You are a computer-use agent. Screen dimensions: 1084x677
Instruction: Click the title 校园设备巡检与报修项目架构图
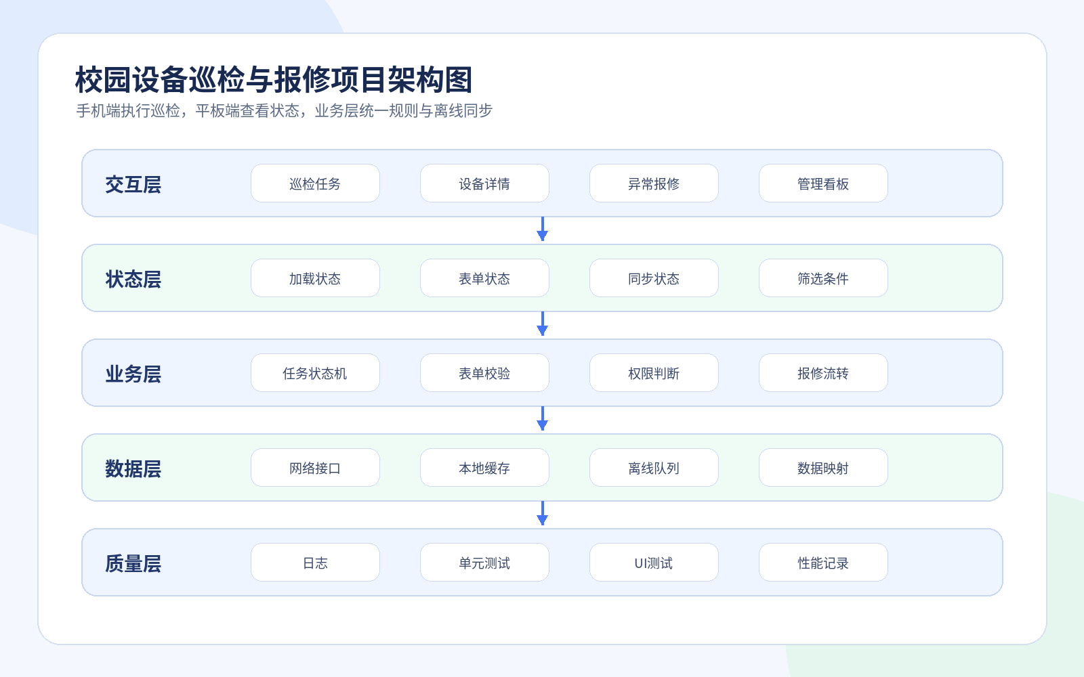point(274,80)
